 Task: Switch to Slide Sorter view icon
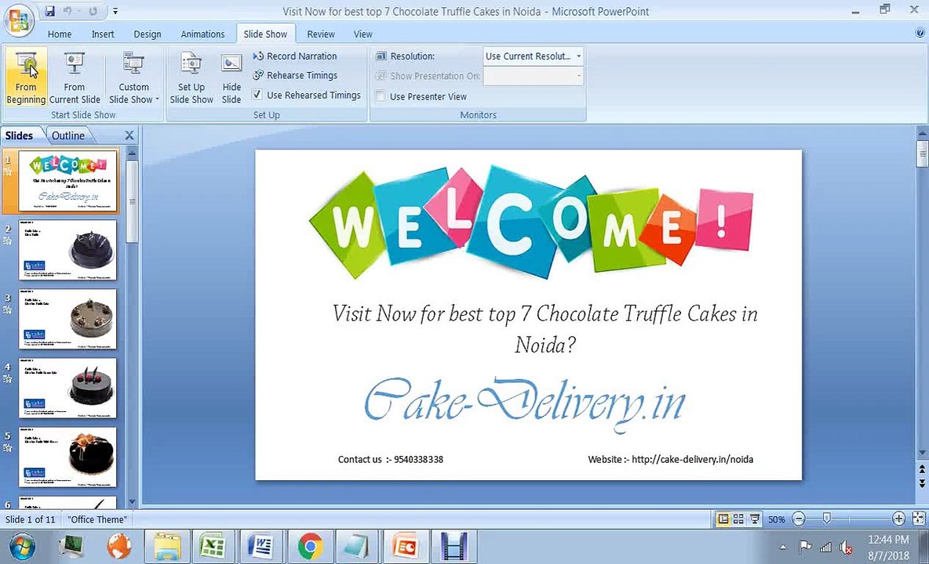[x=738, y=519]
